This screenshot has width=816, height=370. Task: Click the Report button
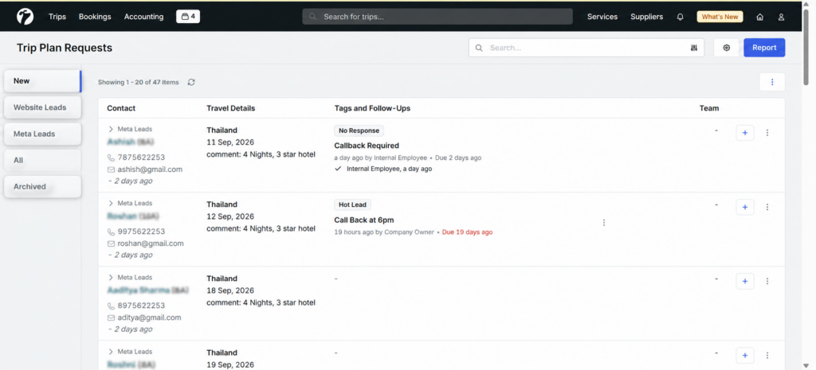[764, 48]
